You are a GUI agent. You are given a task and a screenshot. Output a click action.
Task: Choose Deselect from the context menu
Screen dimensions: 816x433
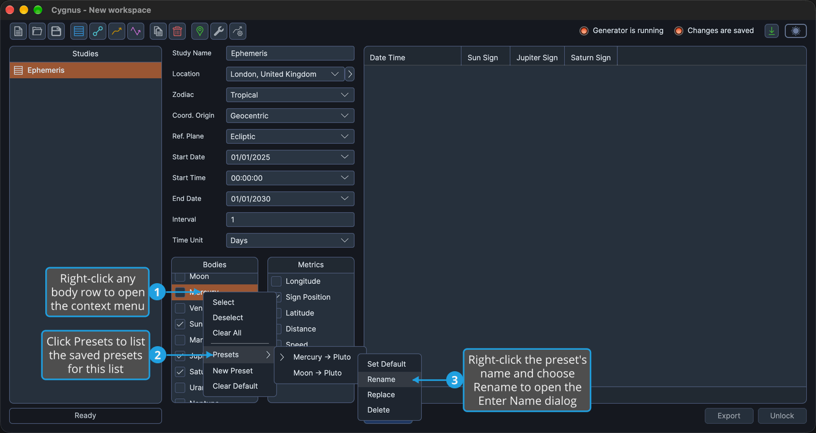click(240, 317)
